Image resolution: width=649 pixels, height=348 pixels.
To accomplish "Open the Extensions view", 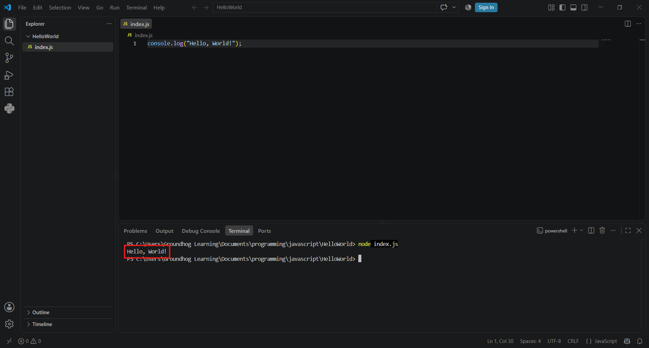I will pos(9,92).
